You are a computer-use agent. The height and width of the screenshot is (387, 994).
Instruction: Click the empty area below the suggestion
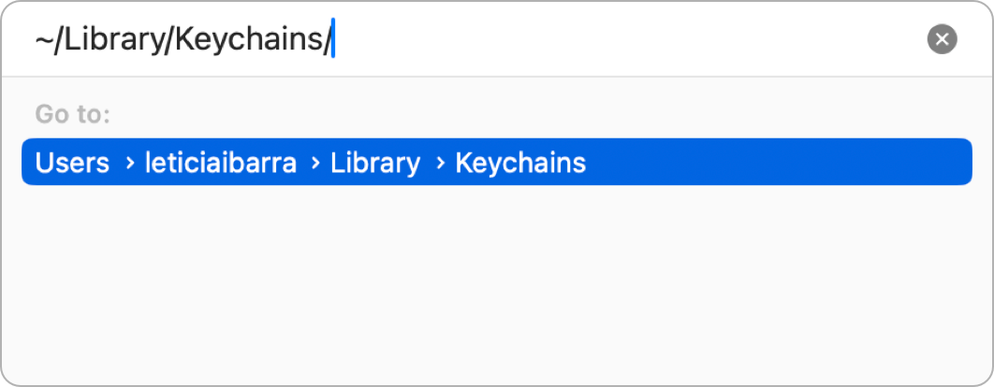click(496, 280)
